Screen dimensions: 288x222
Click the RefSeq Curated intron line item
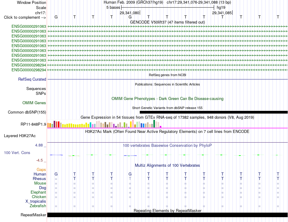coord(167,79)
